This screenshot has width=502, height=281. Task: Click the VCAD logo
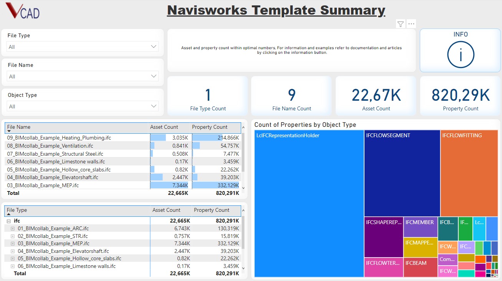23,11
